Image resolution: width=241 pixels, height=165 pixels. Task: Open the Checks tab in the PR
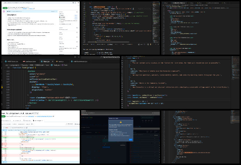coord(27,121)
